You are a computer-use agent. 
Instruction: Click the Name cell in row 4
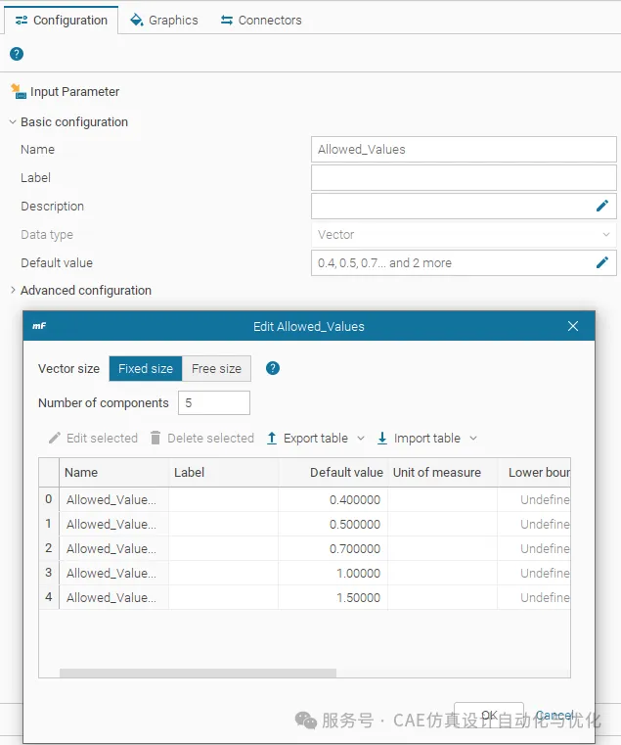coord(114,597)
